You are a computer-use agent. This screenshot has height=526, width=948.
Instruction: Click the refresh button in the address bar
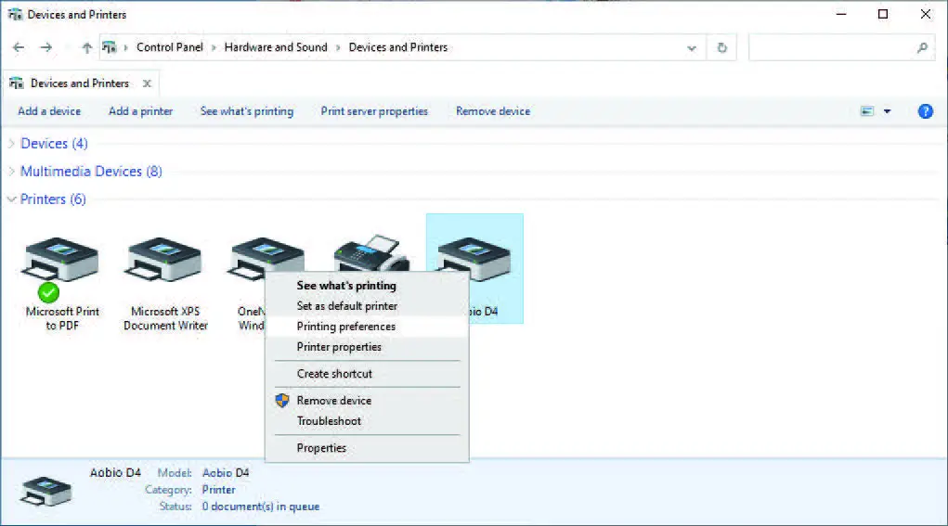click(721, 47)
